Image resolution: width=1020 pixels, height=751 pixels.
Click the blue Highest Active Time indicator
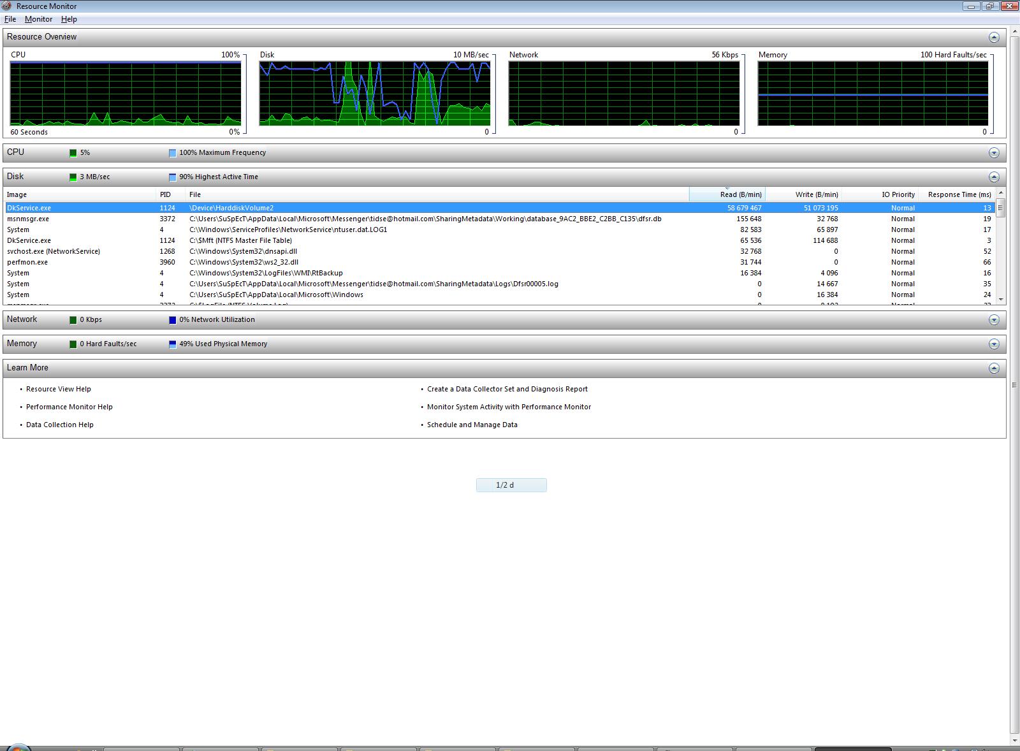point(172,177)
